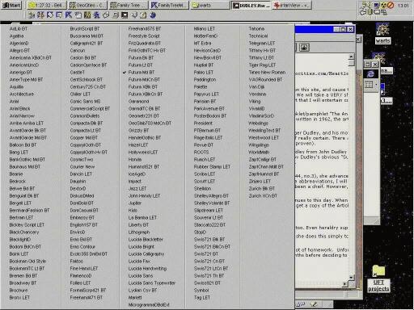This screenshot has height=310, width=414.
Task: Choose the Agatha font
Action: (16, 36)
